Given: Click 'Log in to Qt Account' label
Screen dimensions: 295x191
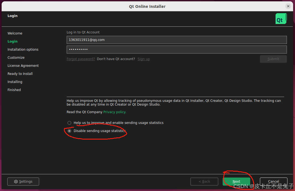Looking at the screenshot, I should point(83,32).
